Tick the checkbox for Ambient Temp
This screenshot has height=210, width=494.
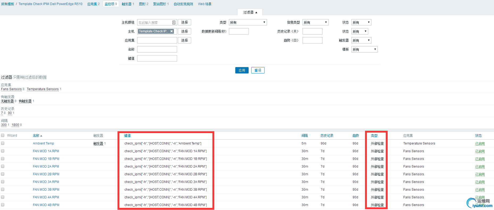point(3,143)
